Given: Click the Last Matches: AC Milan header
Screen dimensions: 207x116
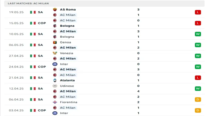Looking at the screenshot, I should point(28,4).
